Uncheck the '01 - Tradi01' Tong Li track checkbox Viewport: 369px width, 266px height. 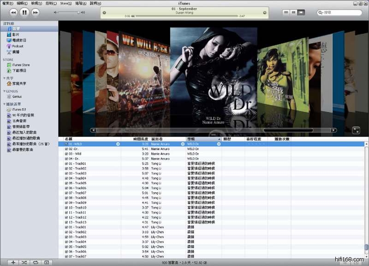pyautogui.click(x=66, y=163)
